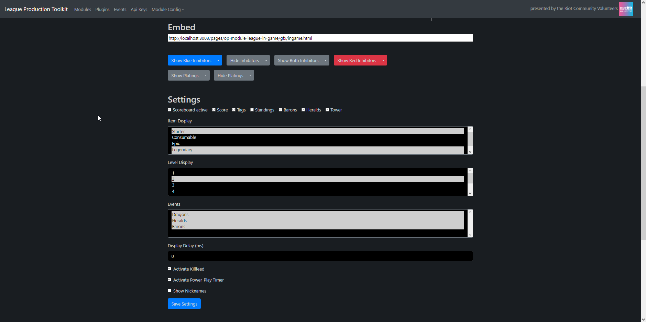Expand the Show Blue Inhibitors dropdown arrow

coord(218,60)
